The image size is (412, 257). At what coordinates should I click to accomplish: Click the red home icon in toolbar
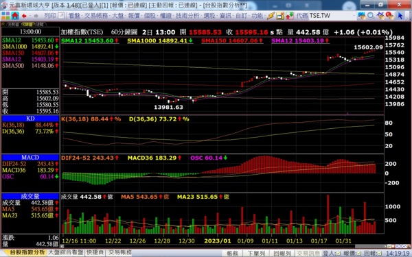point(15,16)
